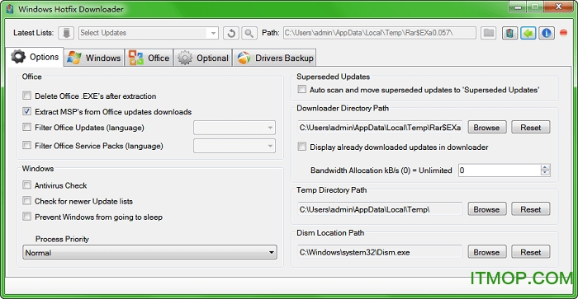Click the Dism Location Path field
Screen dimensions: 578x299
(380, 252)
